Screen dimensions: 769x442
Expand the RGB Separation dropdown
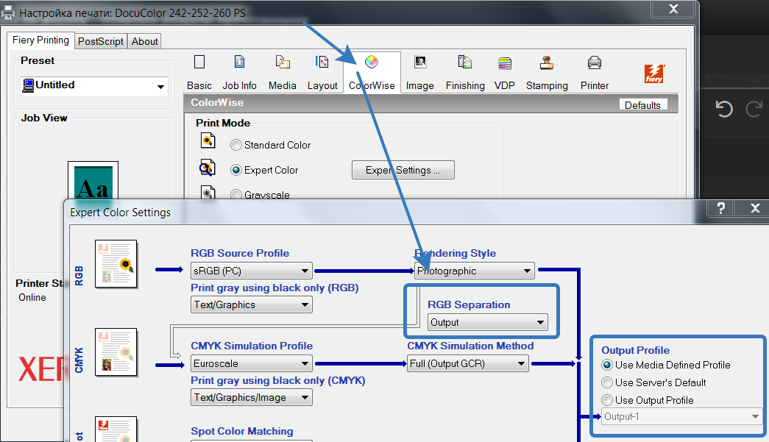pyautogui.click(x=487, y=322)
